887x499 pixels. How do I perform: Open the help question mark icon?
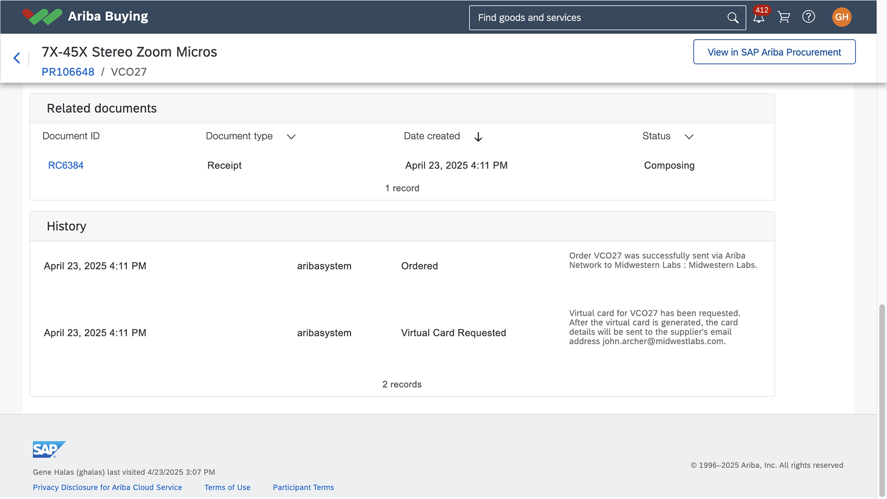808,17
